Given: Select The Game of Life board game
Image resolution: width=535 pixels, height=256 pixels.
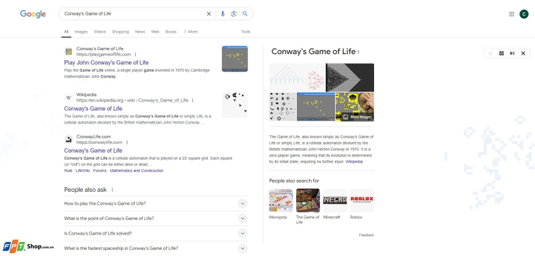Looking at the screenshot, I should click(x=308, y=207).
